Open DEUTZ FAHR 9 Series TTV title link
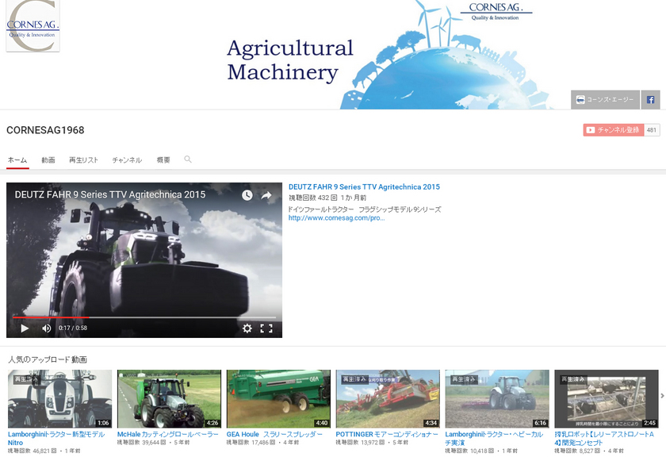Viewport: 666px width, 461px height. (x=364, y=187)
